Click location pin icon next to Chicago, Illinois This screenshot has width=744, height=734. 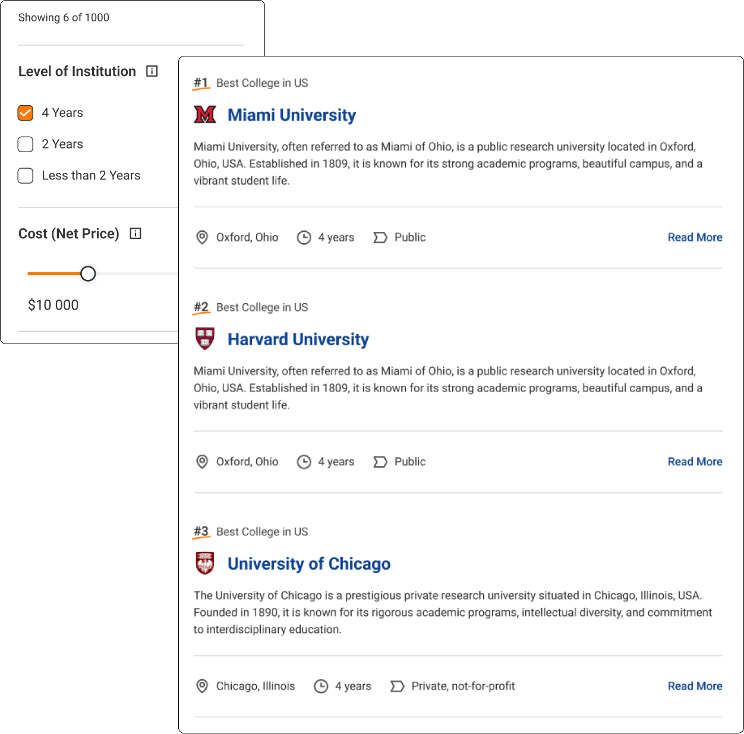click(202, 686)
